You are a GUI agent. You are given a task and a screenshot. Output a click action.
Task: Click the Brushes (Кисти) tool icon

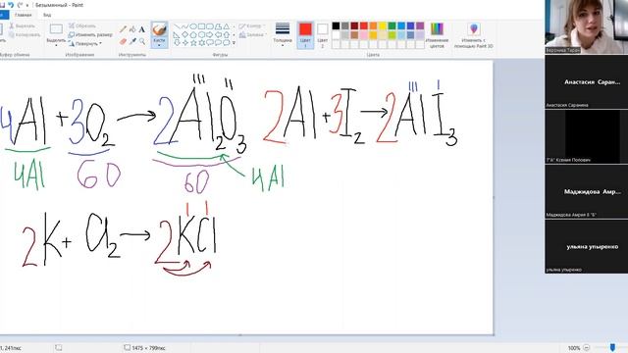click(x=159, y=29)
